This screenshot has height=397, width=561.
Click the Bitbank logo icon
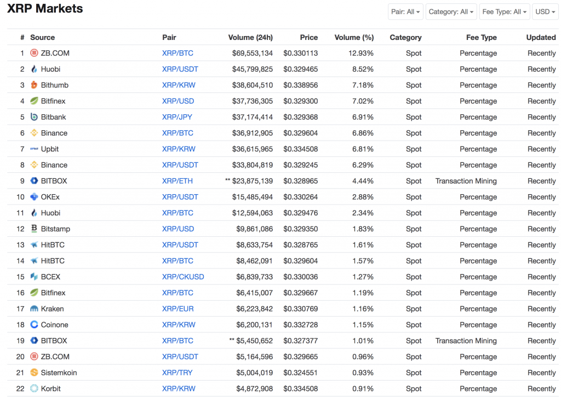pyautogui.click(x=34, y=117)
